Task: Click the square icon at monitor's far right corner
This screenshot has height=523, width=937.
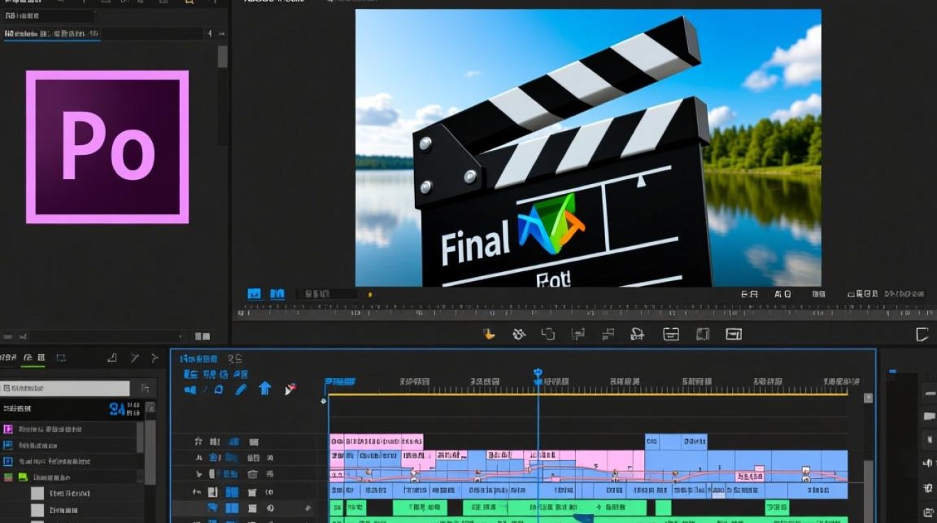Action: [922, 334]
